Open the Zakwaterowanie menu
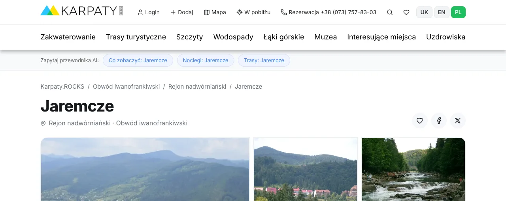 click(68, 37)
